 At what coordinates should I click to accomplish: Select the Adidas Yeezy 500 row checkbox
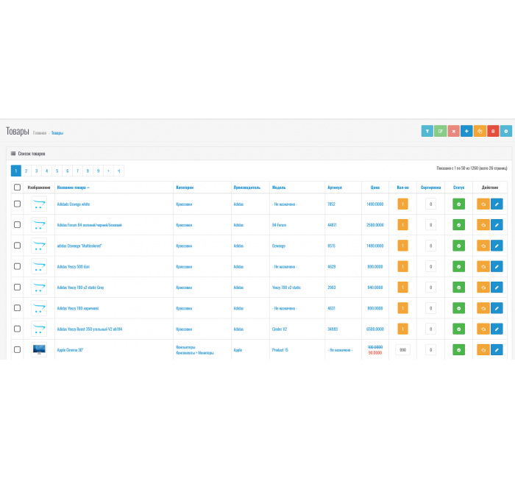point(18,266)
